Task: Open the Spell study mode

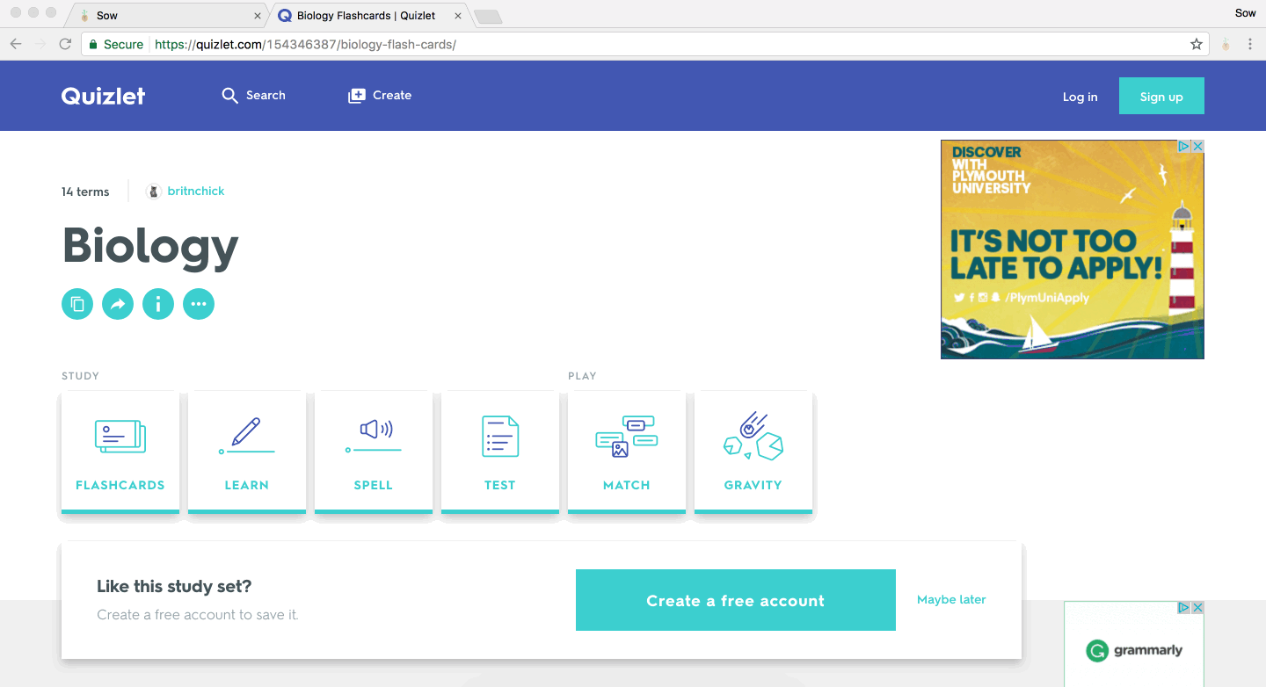Action: pyautogui.click(x=374, y=452)
